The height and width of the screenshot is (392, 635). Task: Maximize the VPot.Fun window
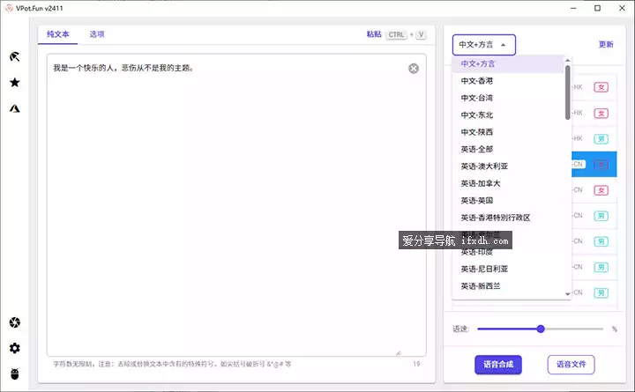tap(597, 8)
